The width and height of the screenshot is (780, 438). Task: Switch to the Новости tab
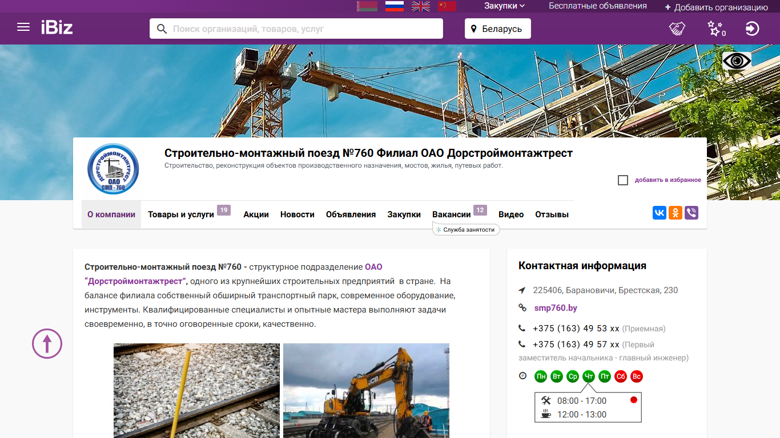297,214
